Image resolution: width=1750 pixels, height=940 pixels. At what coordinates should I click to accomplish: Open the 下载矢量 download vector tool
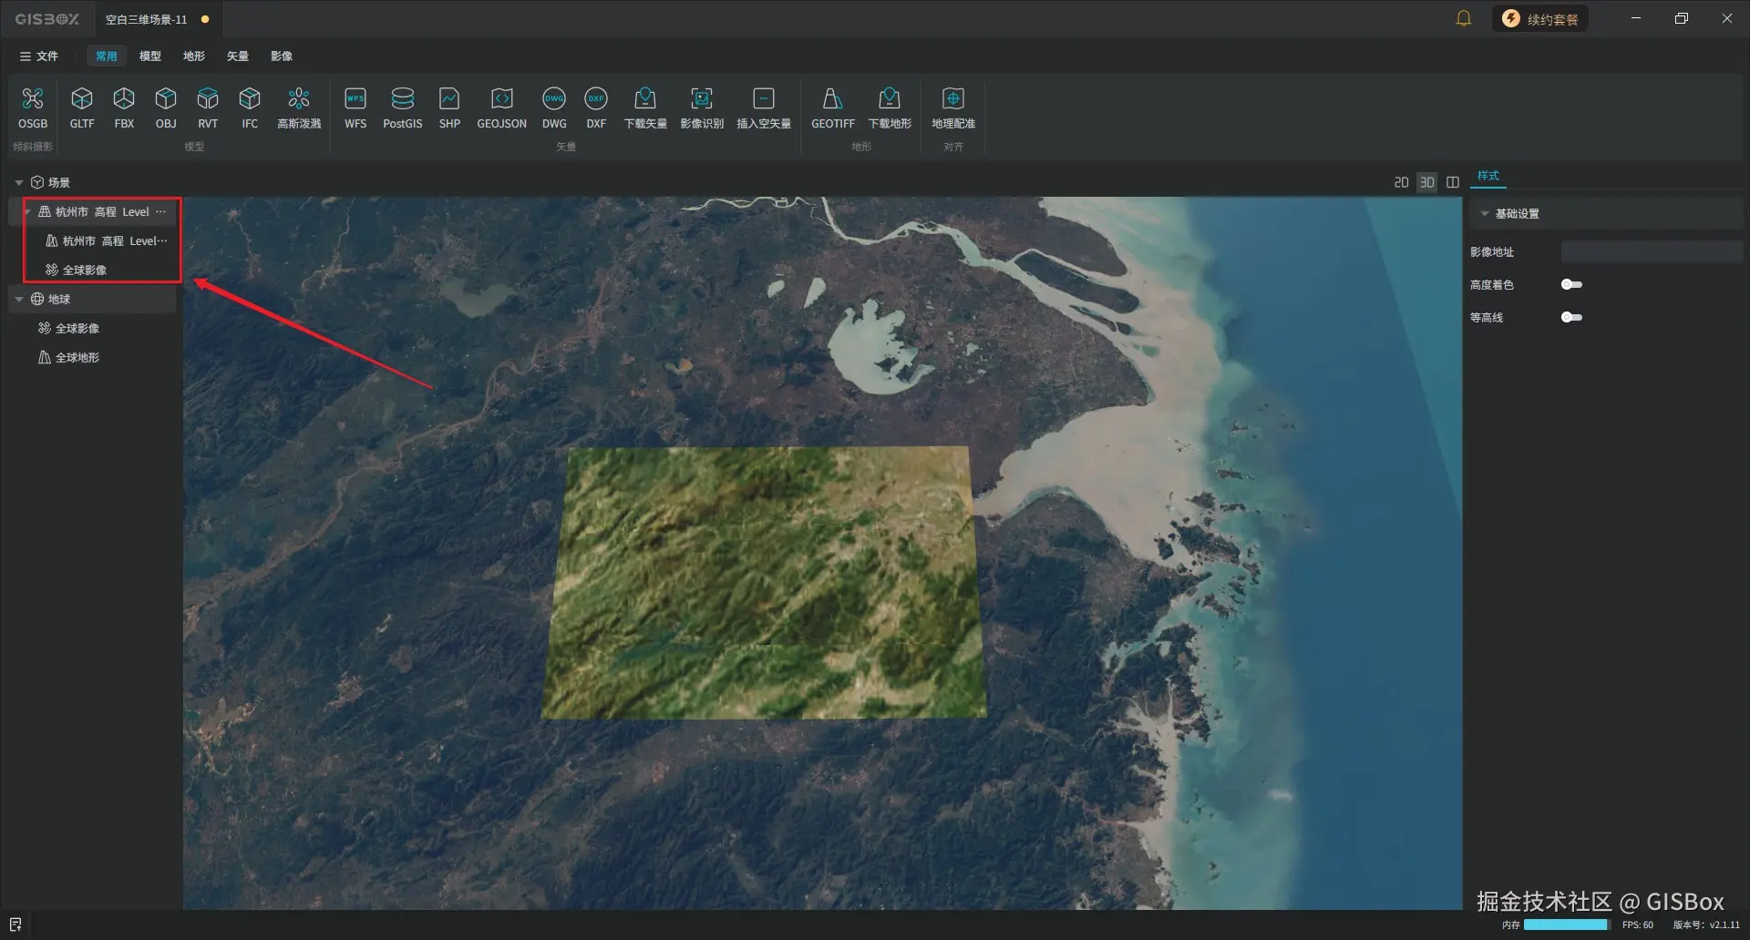(x=645, y=107)
